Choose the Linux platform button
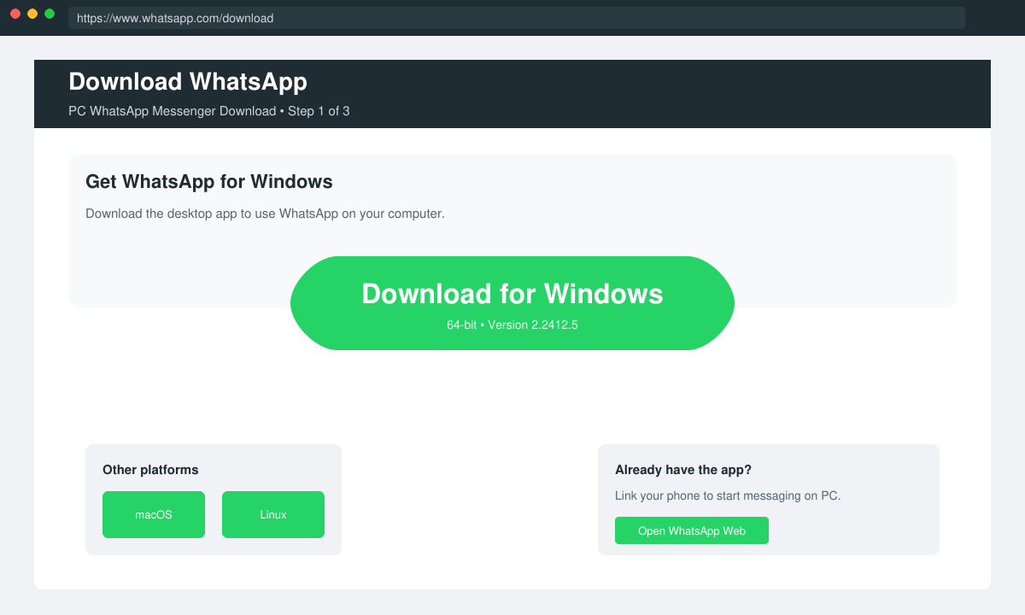Image resolution: width=1025 pixels, height=615 pixels. [273, 514]
